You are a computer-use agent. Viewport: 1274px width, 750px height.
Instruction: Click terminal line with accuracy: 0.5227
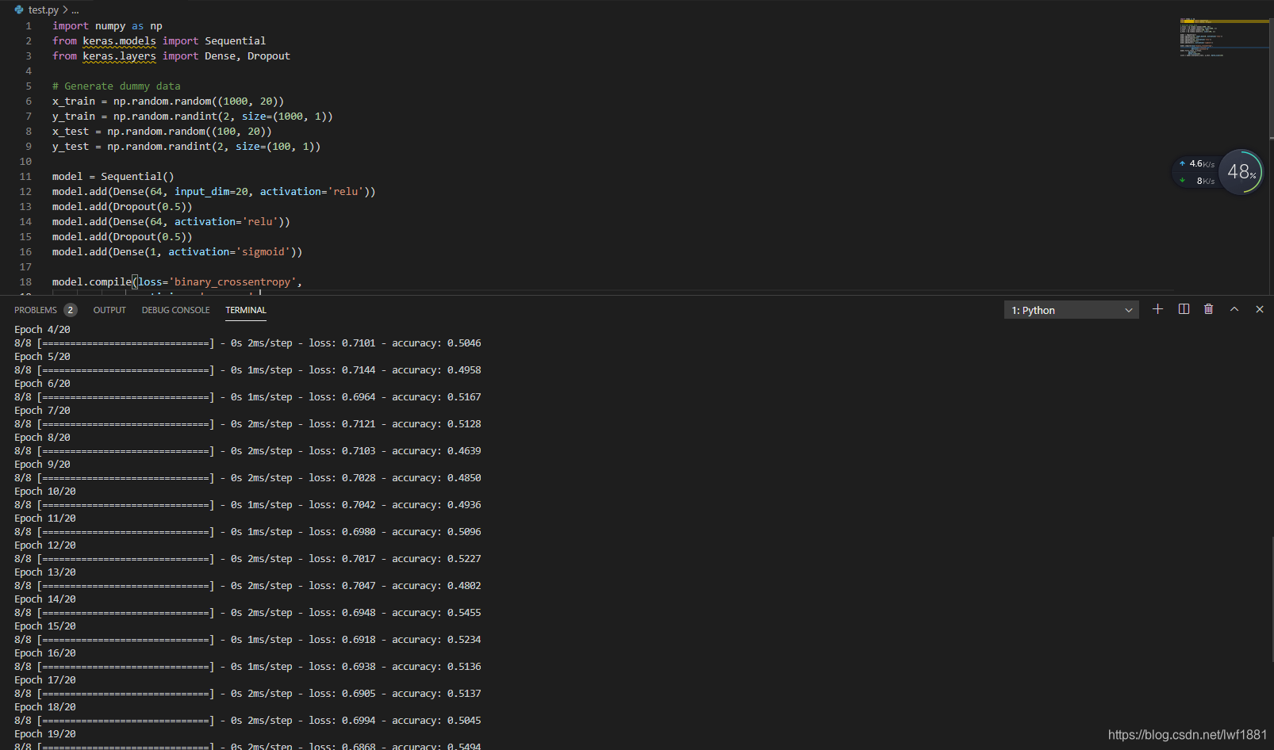[x=248, y=558]
